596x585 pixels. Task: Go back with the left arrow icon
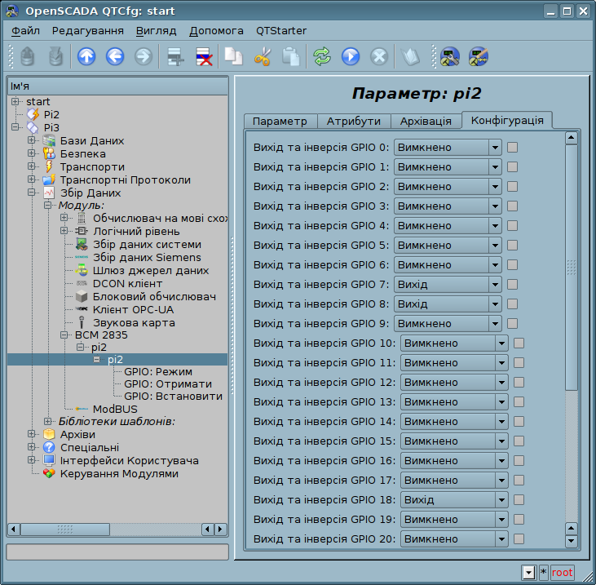(115, 56)
